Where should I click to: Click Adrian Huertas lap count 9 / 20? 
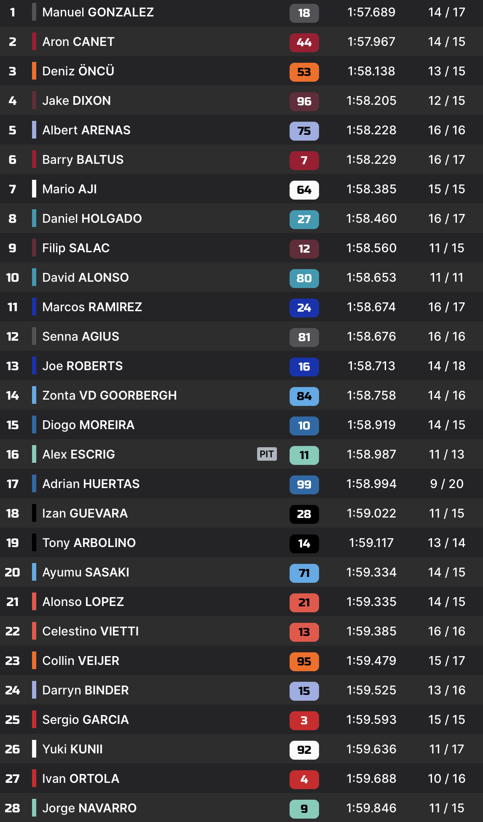pyautogui.click(x=446, y=484)
